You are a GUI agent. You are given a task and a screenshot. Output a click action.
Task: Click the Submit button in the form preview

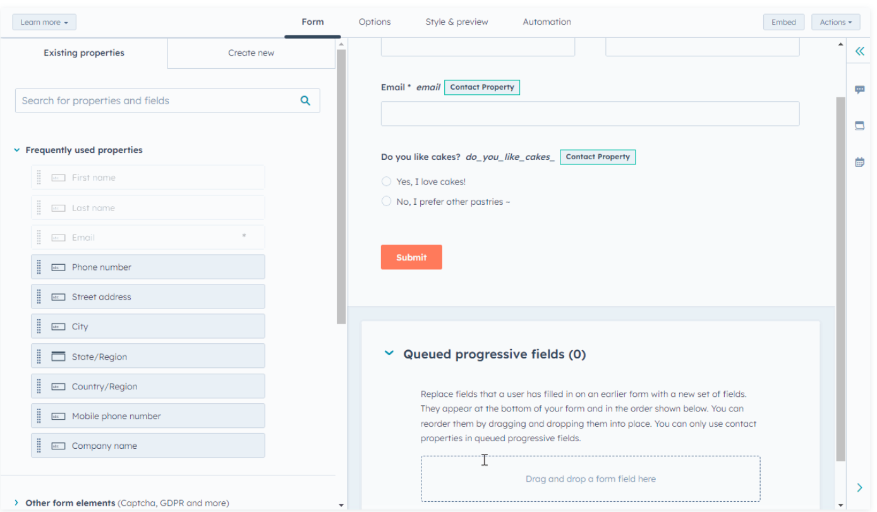tap(411, 257)
